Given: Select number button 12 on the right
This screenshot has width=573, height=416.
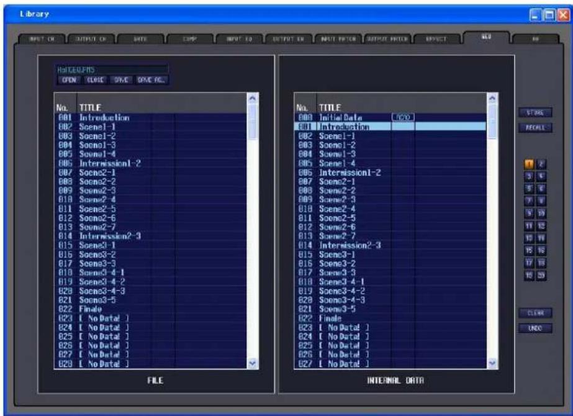Looking at the screenshot, I should [x=541, y=225].
